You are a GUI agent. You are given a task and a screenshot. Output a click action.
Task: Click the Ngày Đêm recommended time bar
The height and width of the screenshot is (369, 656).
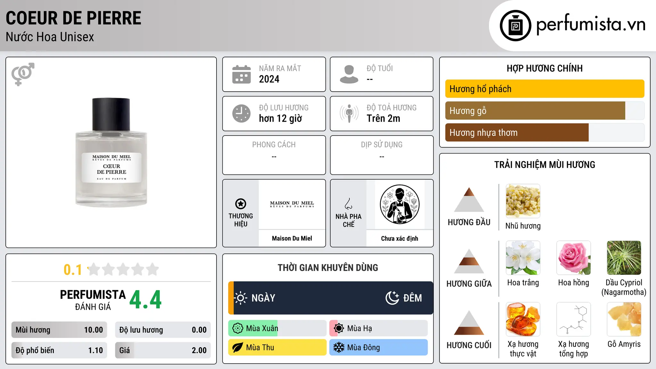[331, 298]
